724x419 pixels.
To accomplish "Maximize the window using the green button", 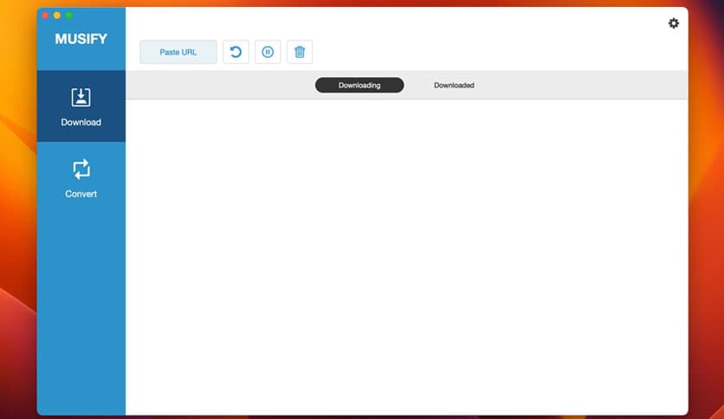I will (69, 16).
